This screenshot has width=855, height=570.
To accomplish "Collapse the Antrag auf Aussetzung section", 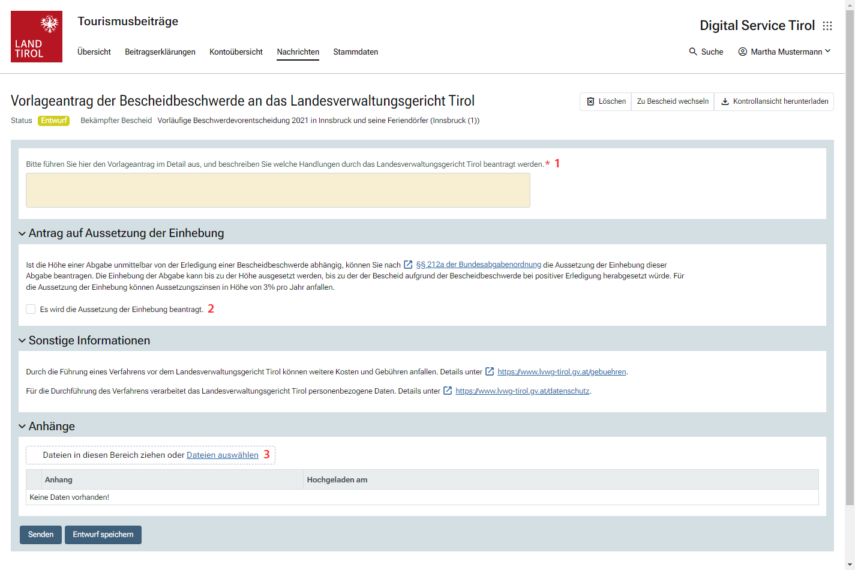I will click(22, 233).
